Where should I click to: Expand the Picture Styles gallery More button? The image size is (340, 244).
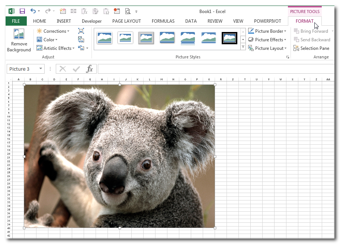pos(243,47)
